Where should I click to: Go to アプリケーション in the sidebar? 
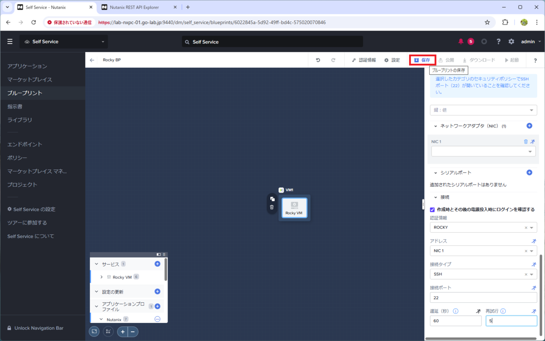pos(27,66)
